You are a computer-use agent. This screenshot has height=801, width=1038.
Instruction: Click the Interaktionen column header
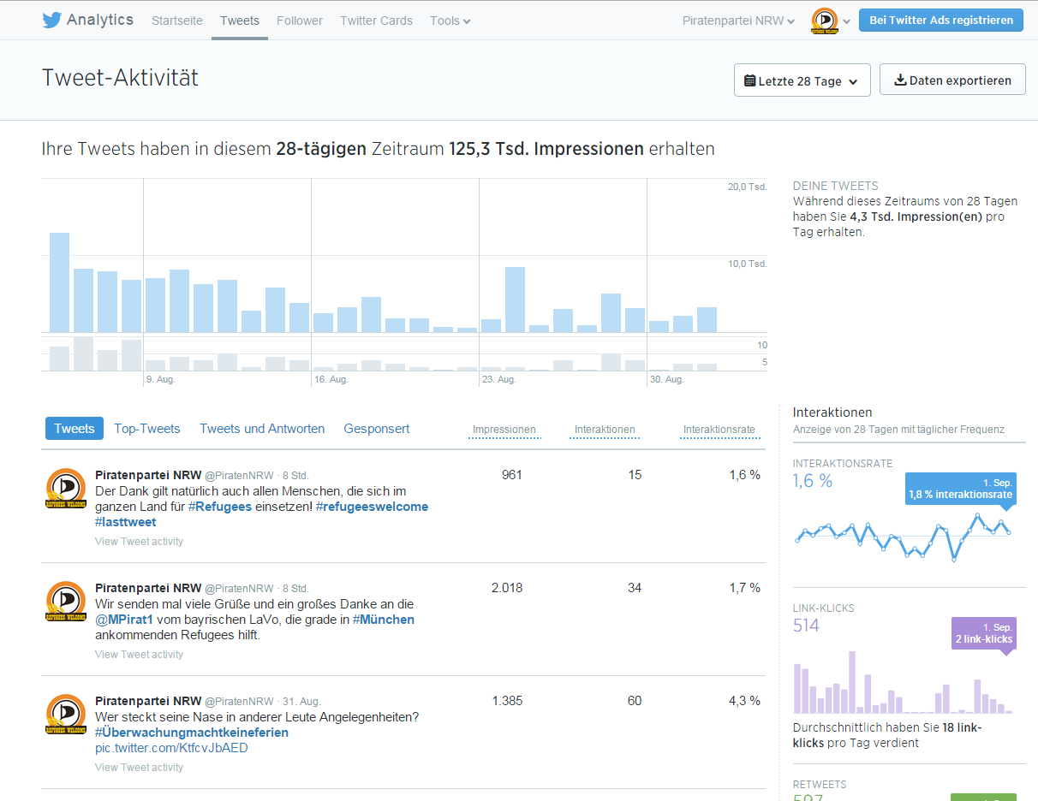[605, 430]
